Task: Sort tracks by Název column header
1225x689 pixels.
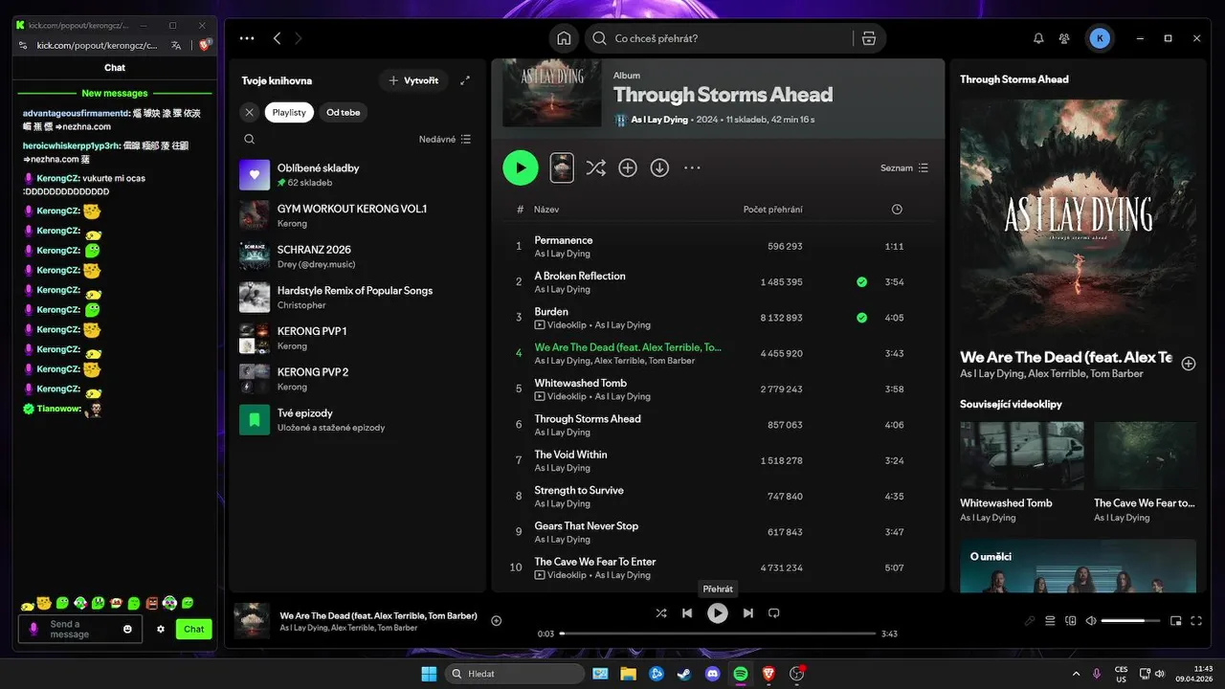Action: pyautogui.click(x=546, y=210)
